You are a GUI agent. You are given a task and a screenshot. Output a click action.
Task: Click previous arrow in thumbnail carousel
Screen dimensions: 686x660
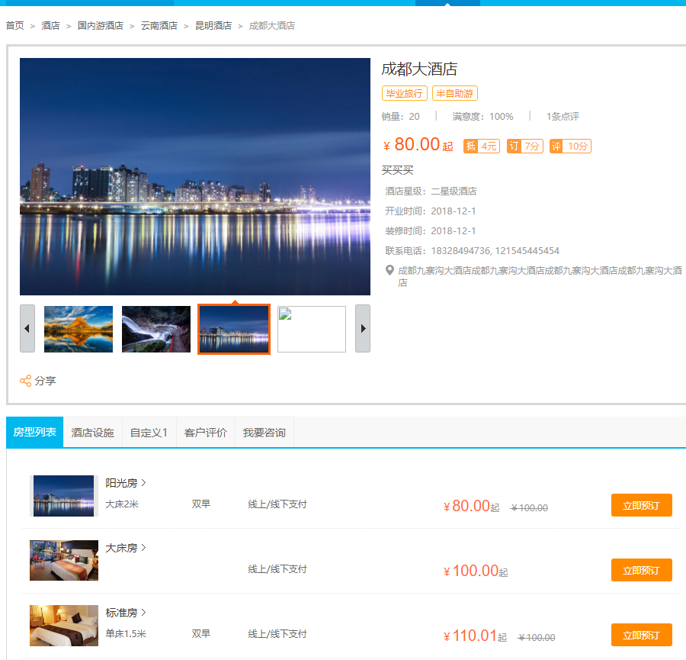(27, 329)
